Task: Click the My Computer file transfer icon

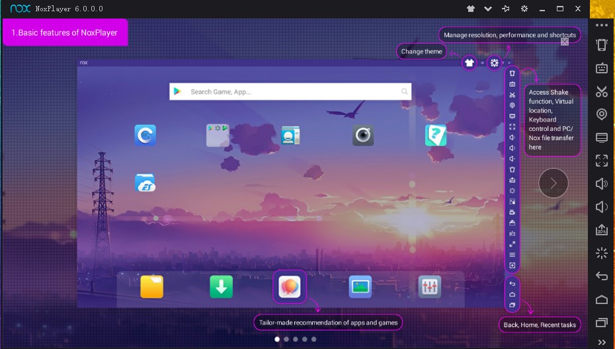Action: pos(601,137)
